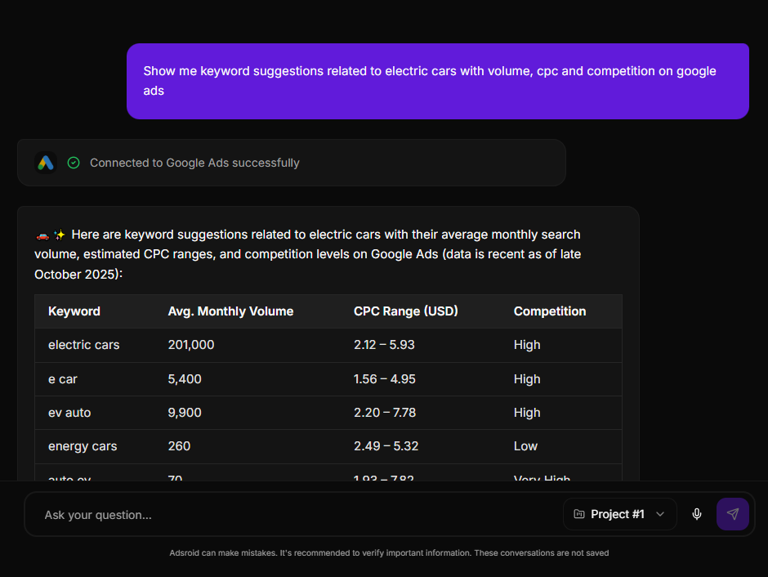Click the folder icon beside Project #1
The image size is (768, 577).
pos(579,514)
